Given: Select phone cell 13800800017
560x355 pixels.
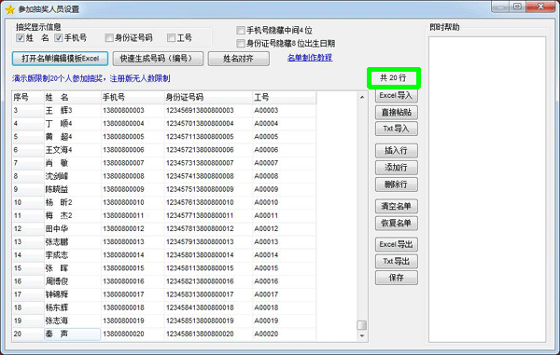Looking at the screenshot, I should (x=133, y=294).
